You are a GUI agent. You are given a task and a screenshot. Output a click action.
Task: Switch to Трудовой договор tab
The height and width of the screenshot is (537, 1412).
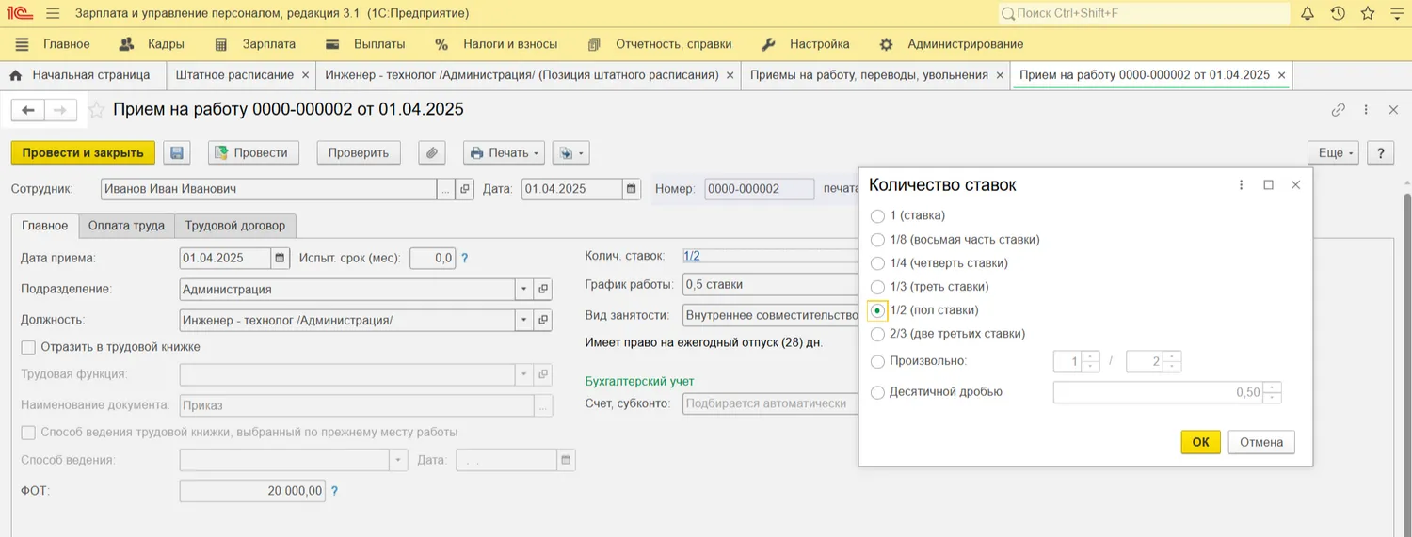point(236,226)
